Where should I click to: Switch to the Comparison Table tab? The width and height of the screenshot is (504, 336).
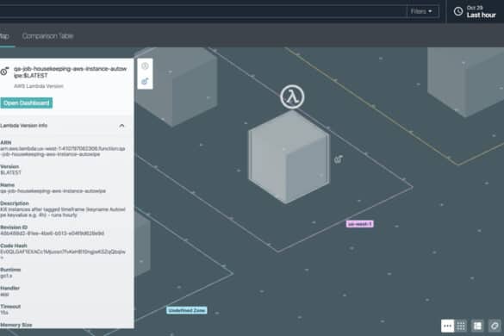48,36
